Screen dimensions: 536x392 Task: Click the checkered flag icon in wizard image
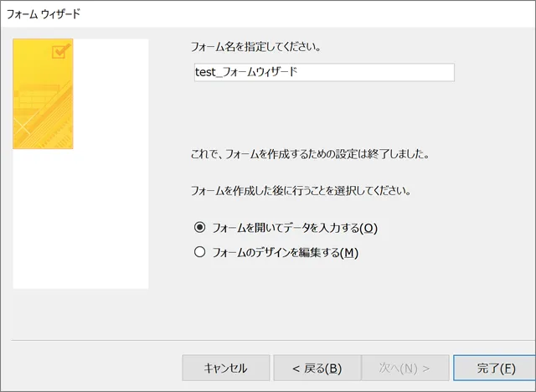pyautogui.click(x=59, y=52)
